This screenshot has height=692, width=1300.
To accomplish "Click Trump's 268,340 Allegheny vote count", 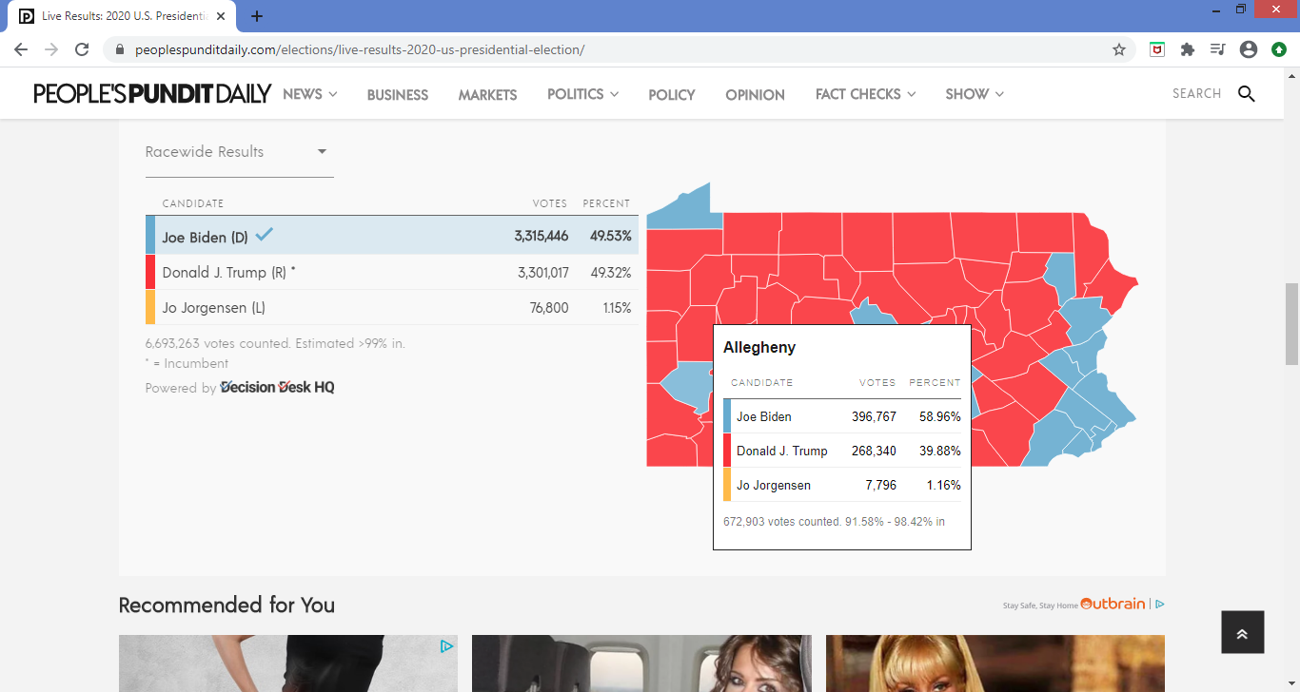I will 874,451.
